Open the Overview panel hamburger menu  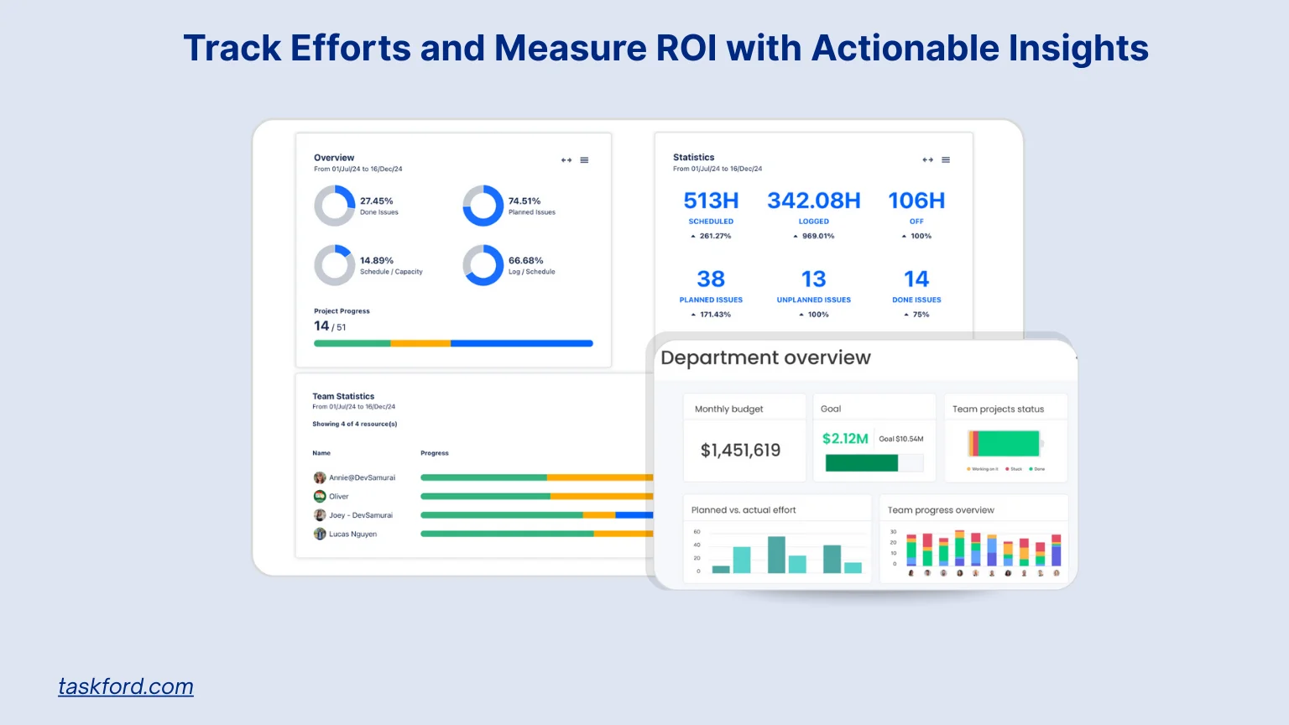(x=585, y=159)
